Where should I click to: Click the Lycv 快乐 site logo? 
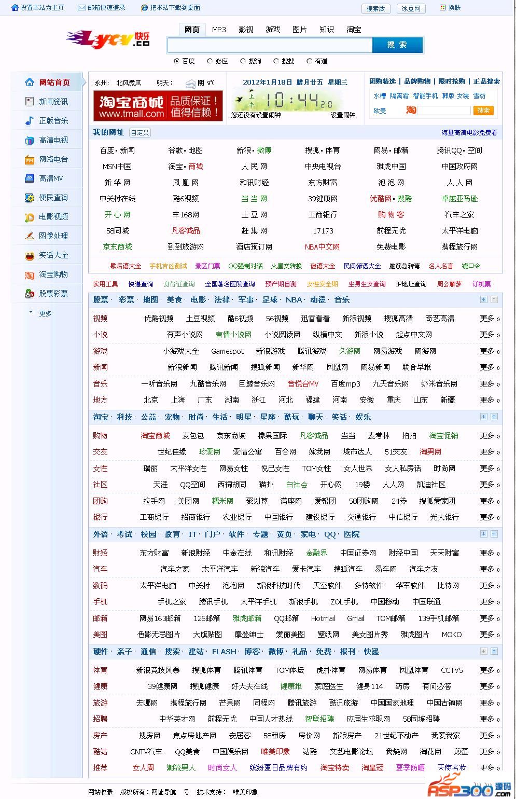[108, 38]
